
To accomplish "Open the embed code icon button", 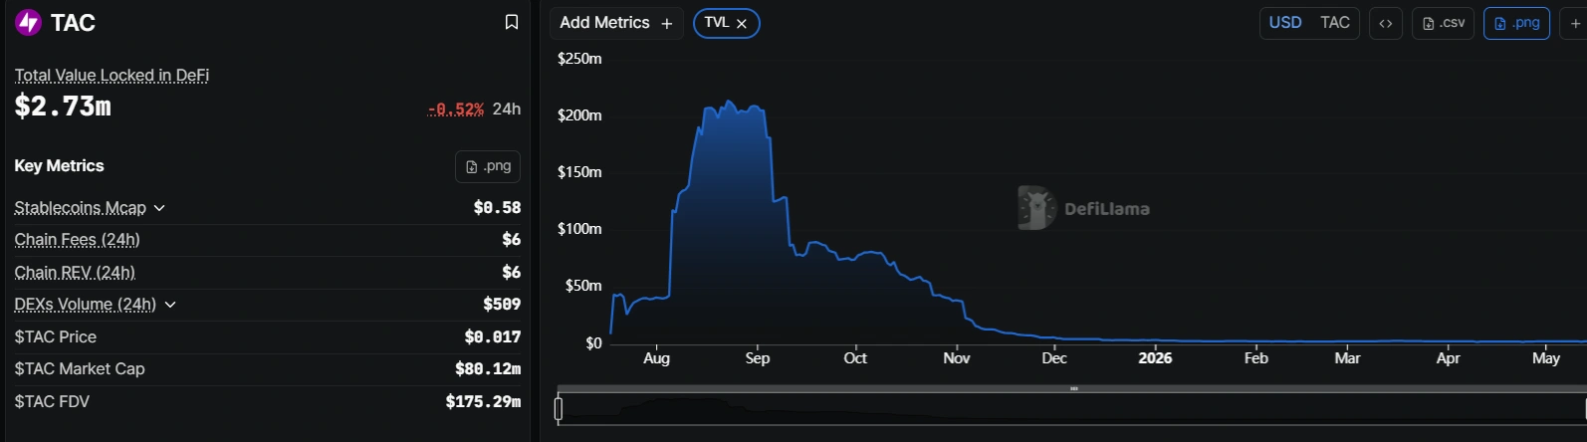I will click(x=1386, y=23).
